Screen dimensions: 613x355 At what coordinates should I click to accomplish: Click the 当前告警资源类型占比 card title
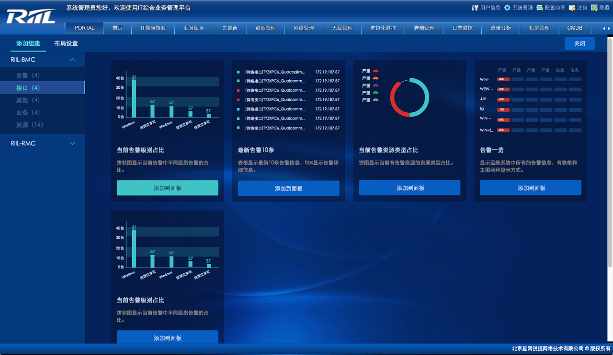tap(388, 150)
